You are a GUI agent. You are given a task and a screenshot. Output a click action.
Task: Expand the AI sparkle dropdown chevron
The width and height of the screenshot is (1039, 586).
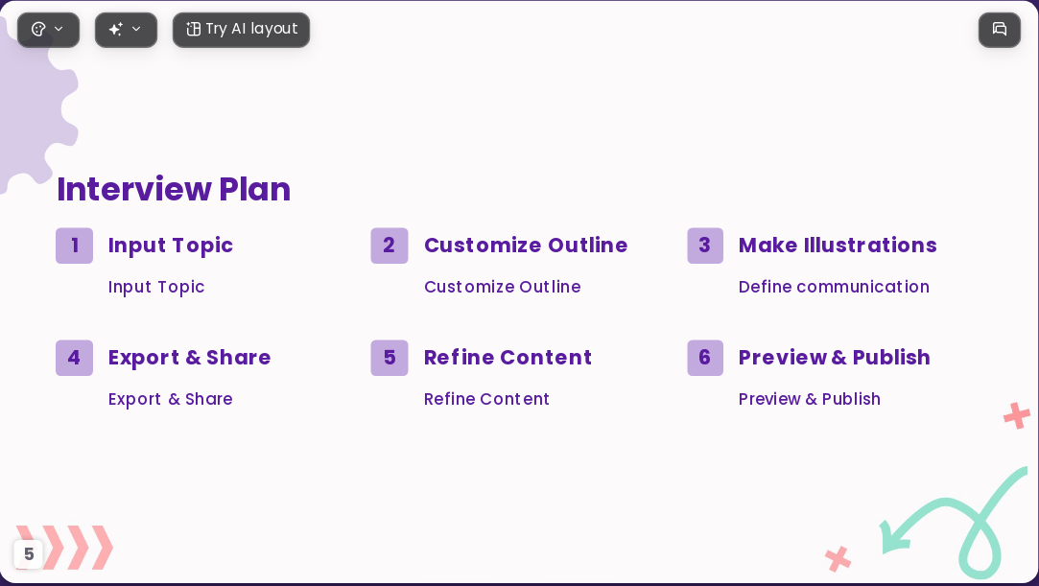click(x=136, y=29)
